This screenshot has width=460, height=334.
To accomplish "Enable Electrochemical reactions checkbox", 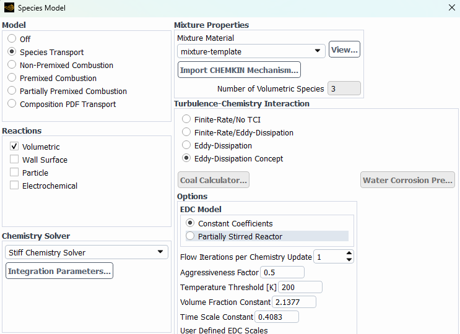I will coord(14,186).
